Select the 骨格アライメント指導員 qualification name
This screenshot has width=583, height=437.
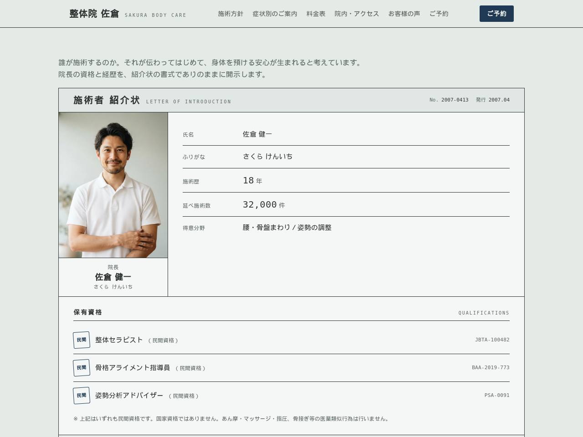(x=133, y=368)
